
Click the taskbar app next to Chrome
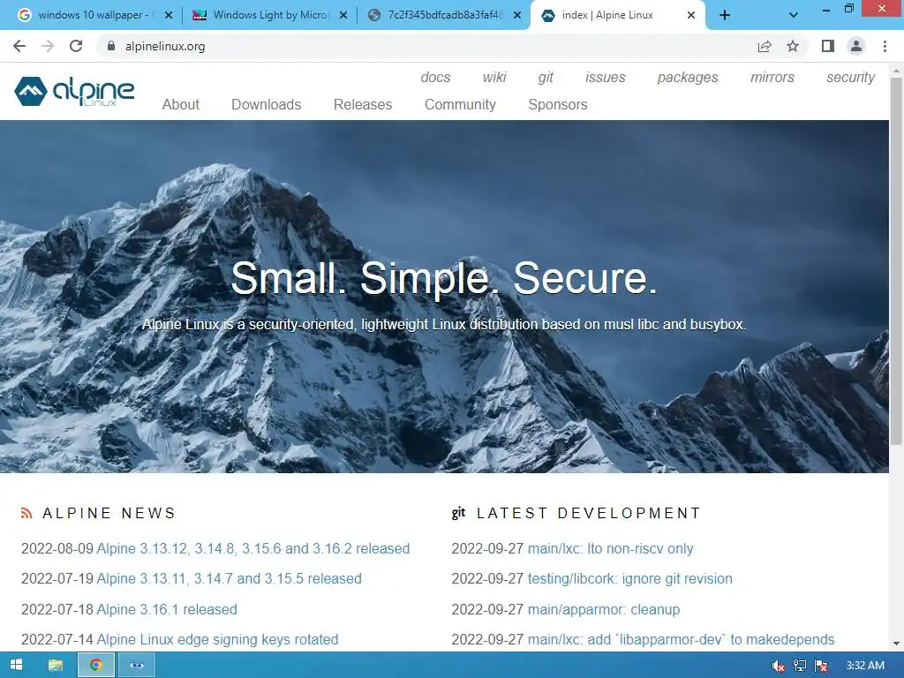[x=136, y=666]
